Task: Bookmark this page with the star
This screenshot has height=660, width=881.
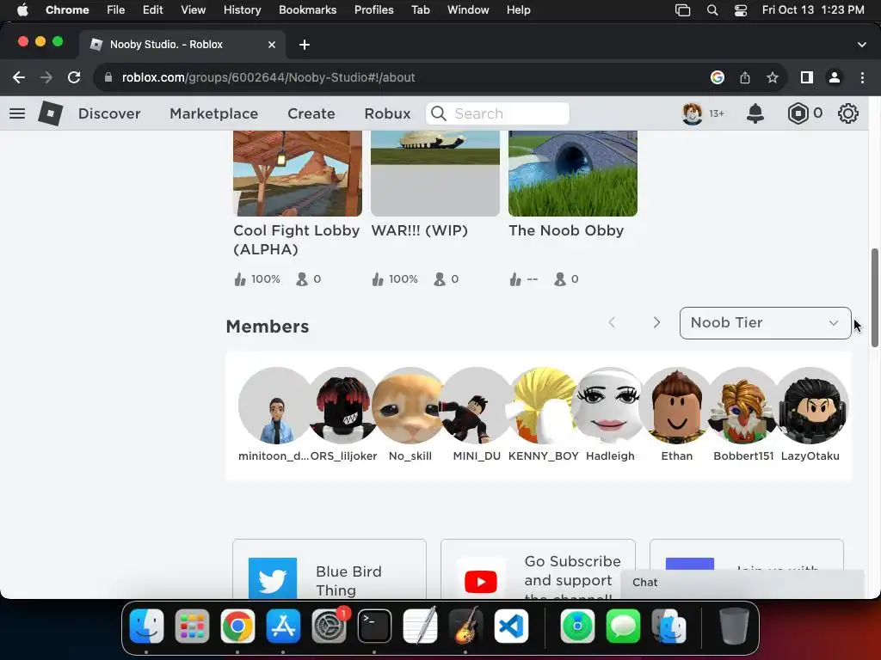Action: (x=773, y=77)
